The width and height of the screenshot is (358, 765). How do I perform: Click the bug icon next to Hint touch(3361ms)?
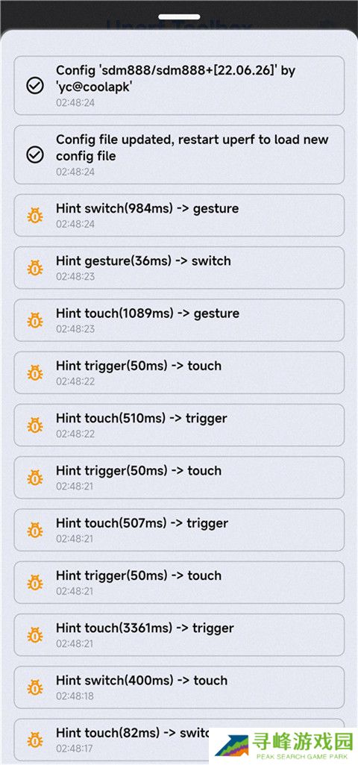tap(34, 634)
